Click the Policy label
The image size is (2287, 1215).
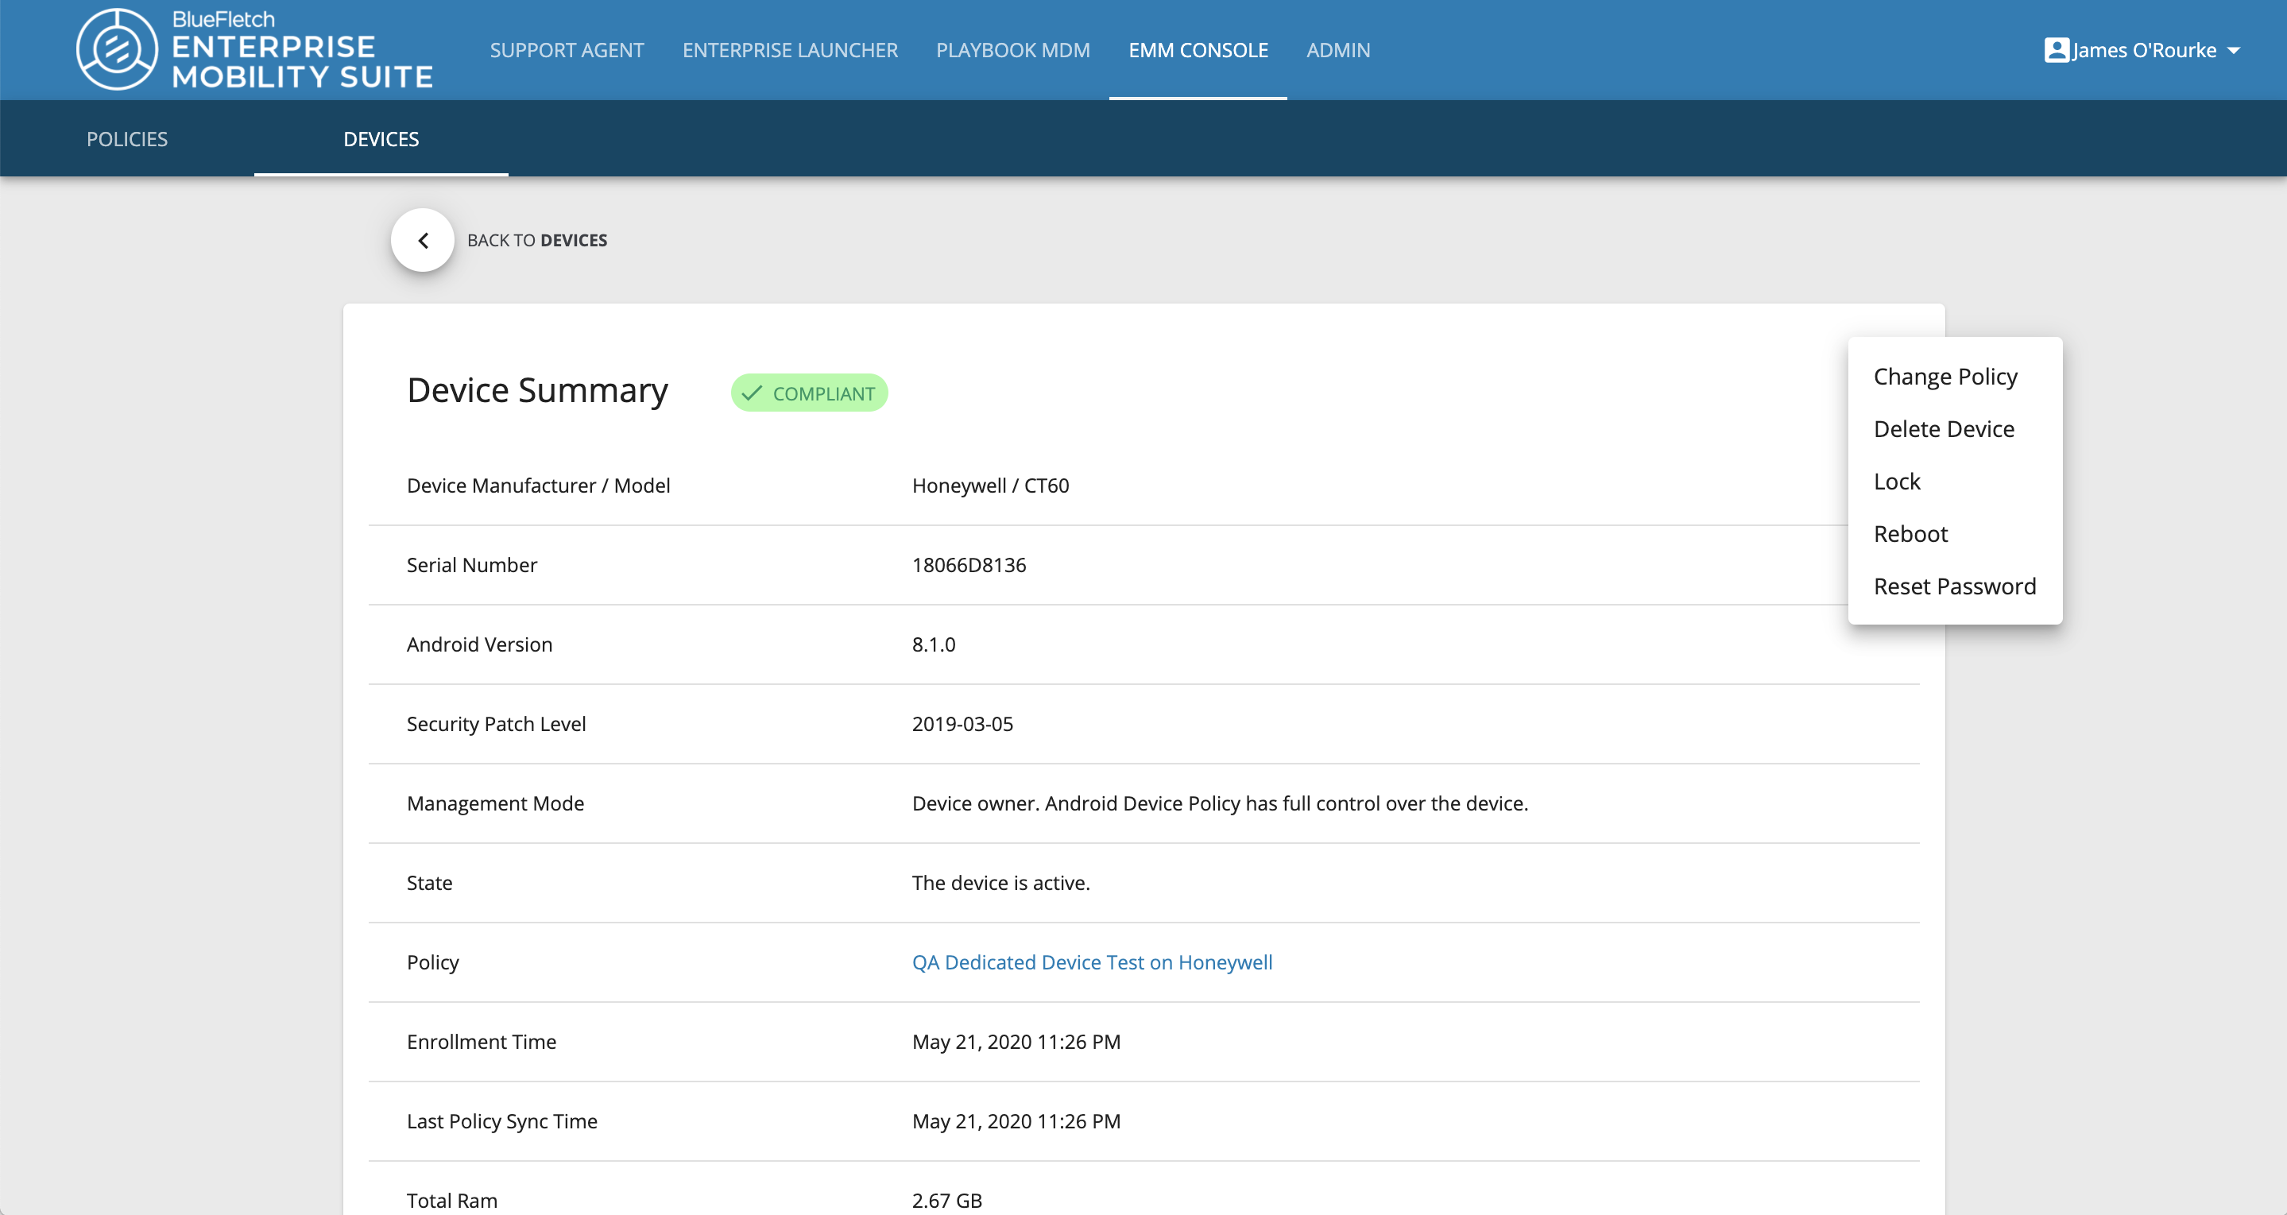(432, 962)
